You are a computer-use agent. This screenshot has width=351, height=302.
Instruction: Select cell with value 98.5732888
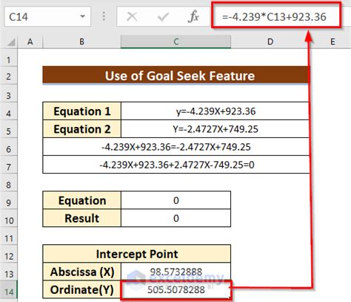pos(175,272)
